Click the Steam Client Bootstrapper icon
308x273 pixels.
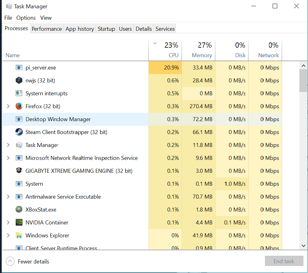19,132
